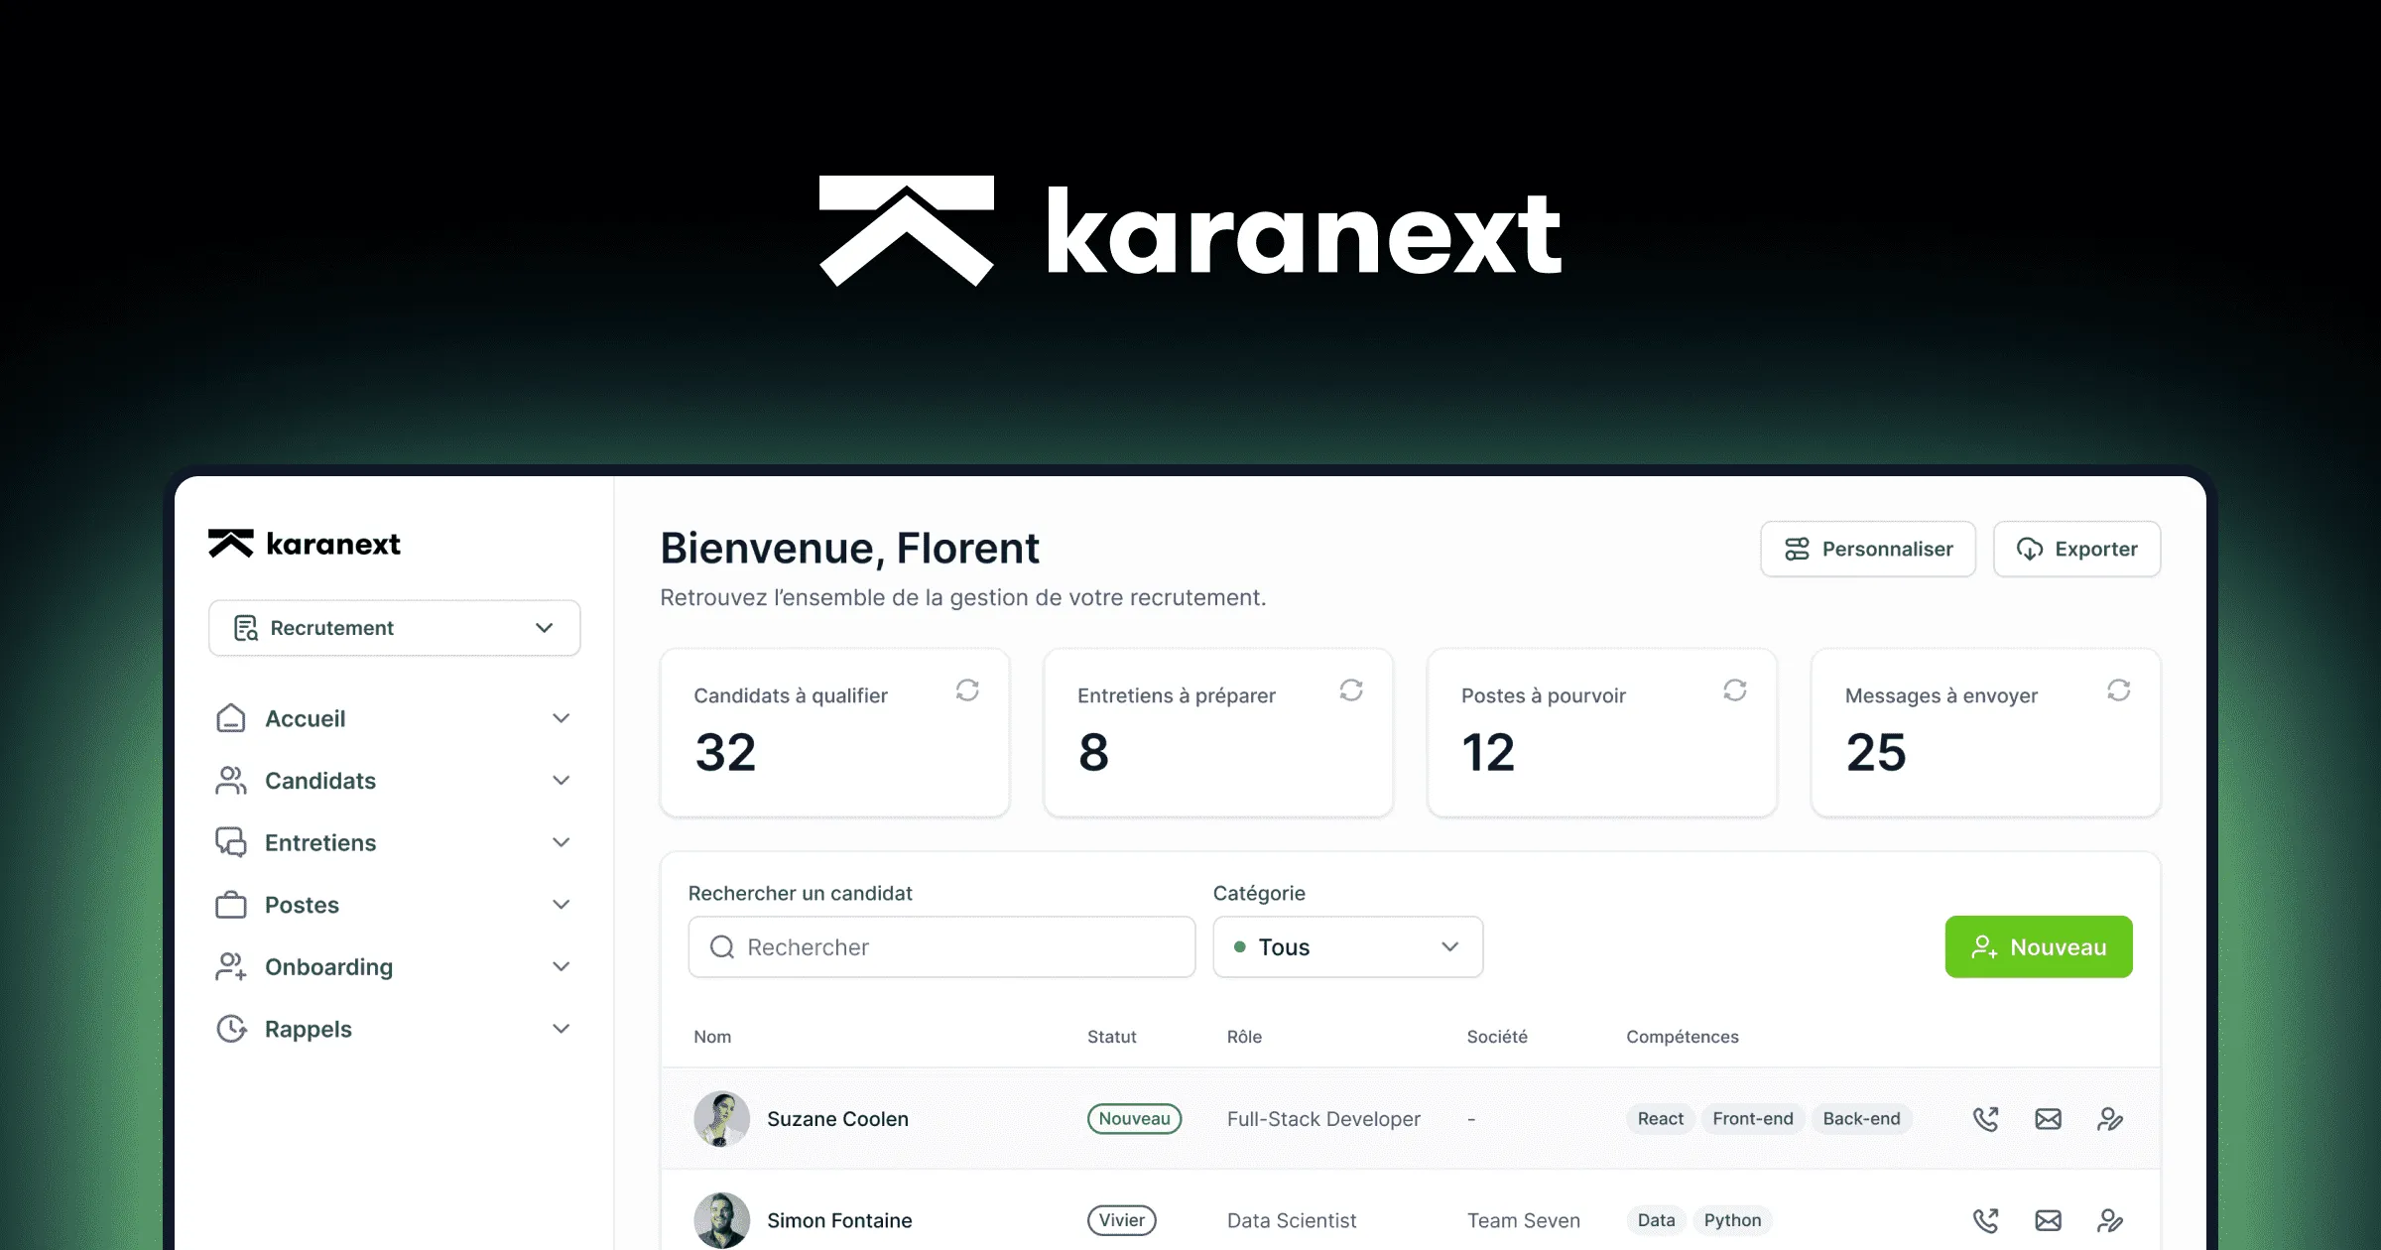This screenshot has height=1250, width=2381.
Task: Click the Recrutement document icon
Action: [x=245, y=628]
